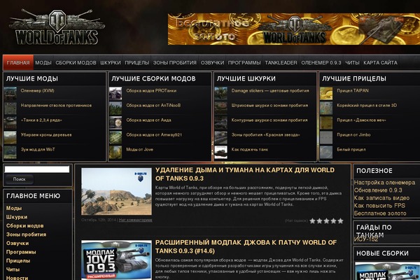This screenshot has width=420, height=280.
Task: Open Читы in Главное меню sidebar
Action: click(x=13, y=269)
